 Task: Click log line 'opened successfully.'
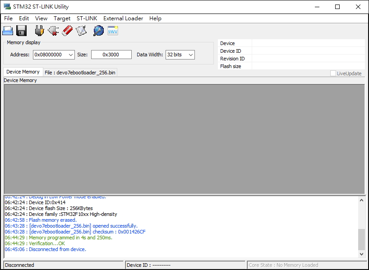[71, 226]
